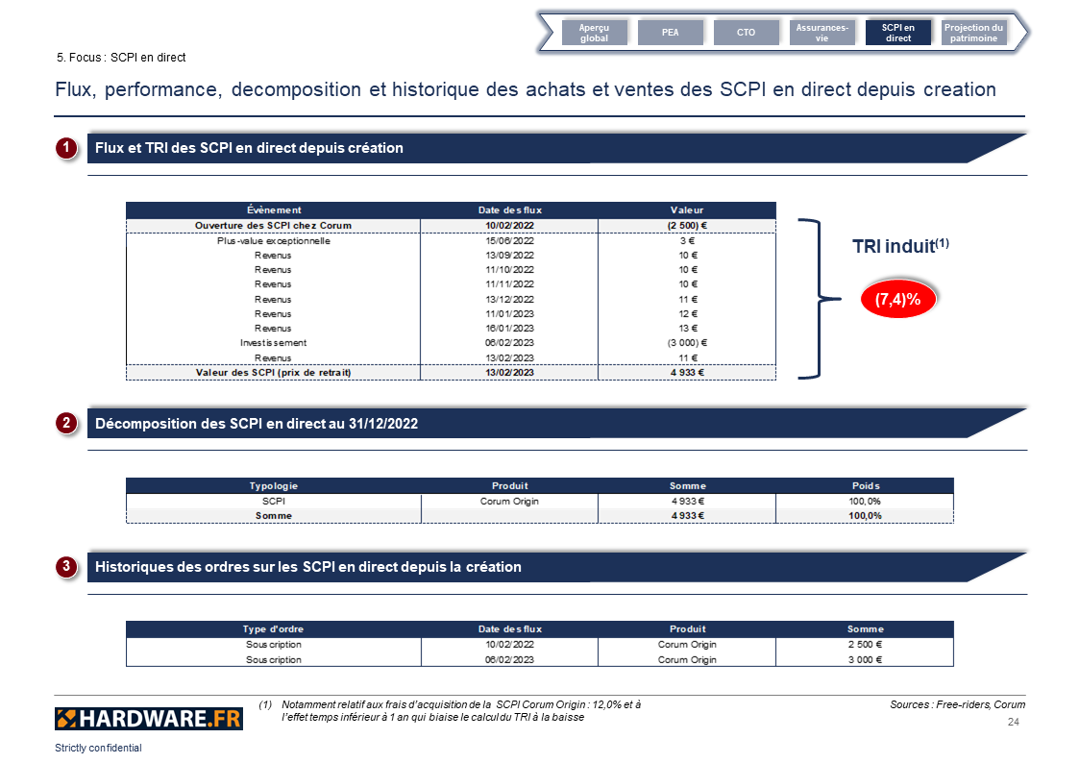Select the Poids column header
Viewport: 1079px width, 763px height.
tap(865, 485)
